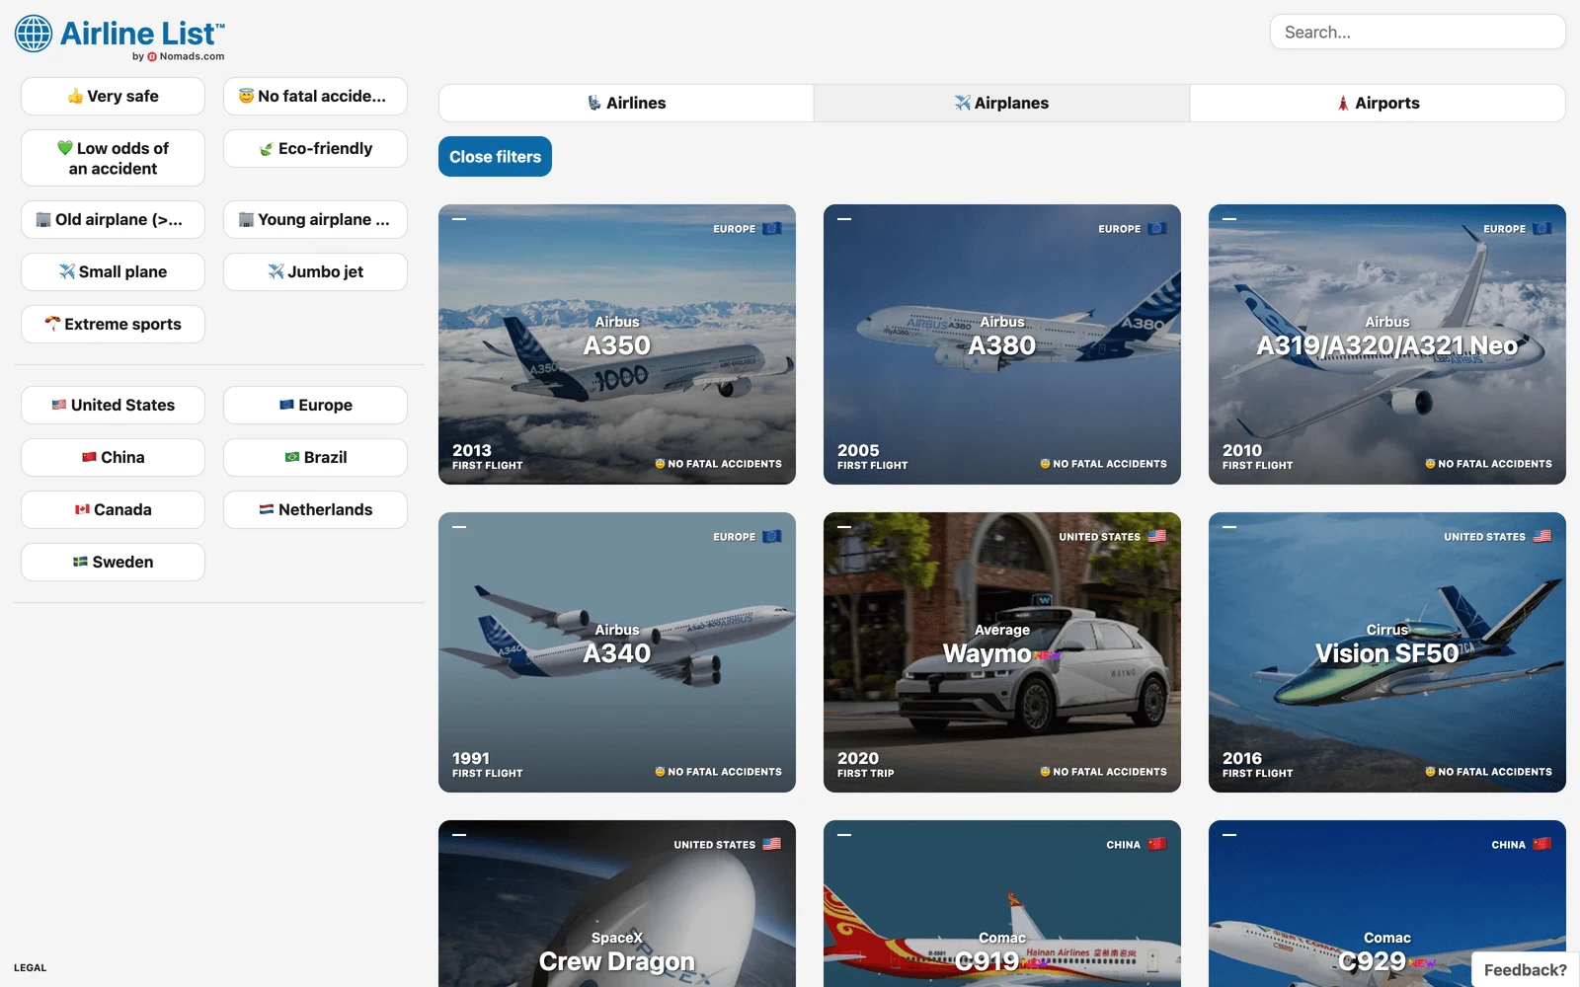
Task: Click the Europe flag icon on the A380 card
Action: 1157,229
